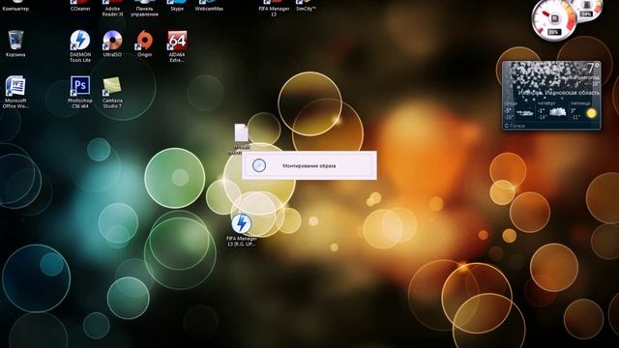Select the SimCity shortcut label

pos(306,9)
